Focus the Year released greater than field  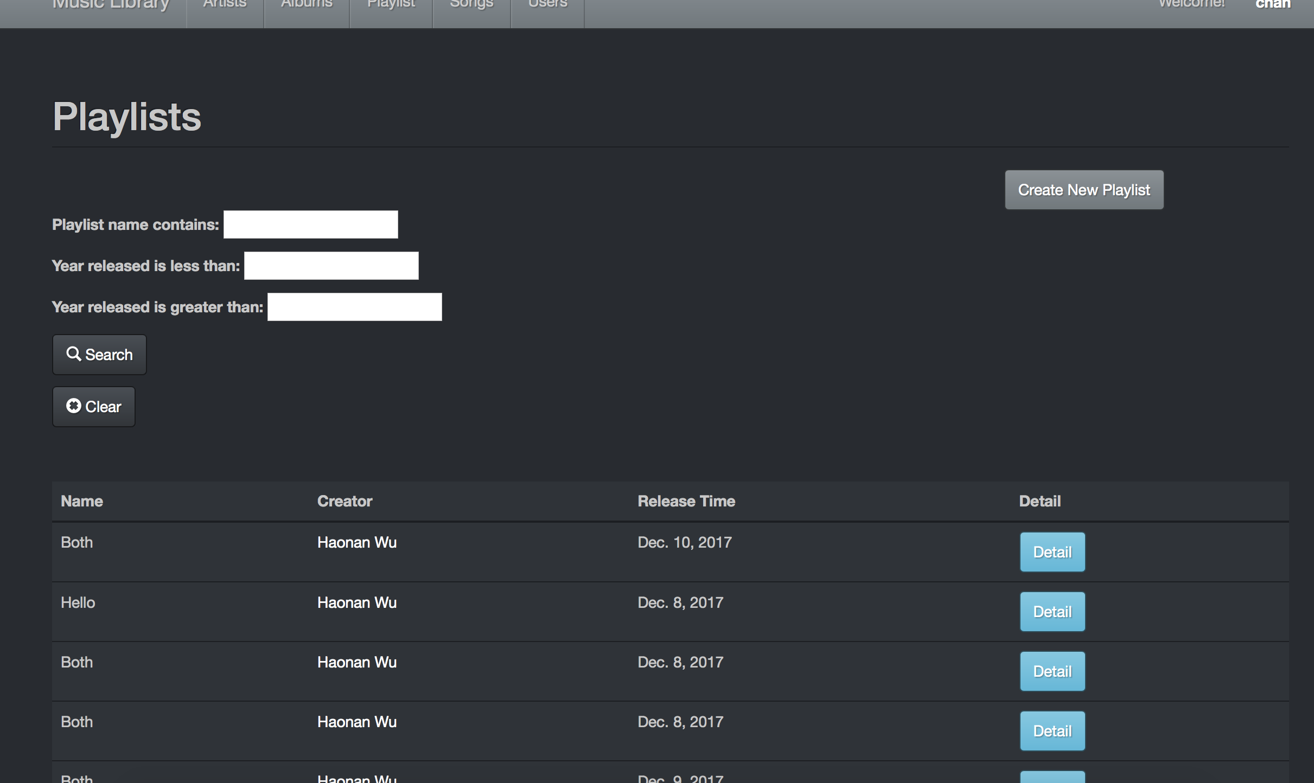point(354,307)
